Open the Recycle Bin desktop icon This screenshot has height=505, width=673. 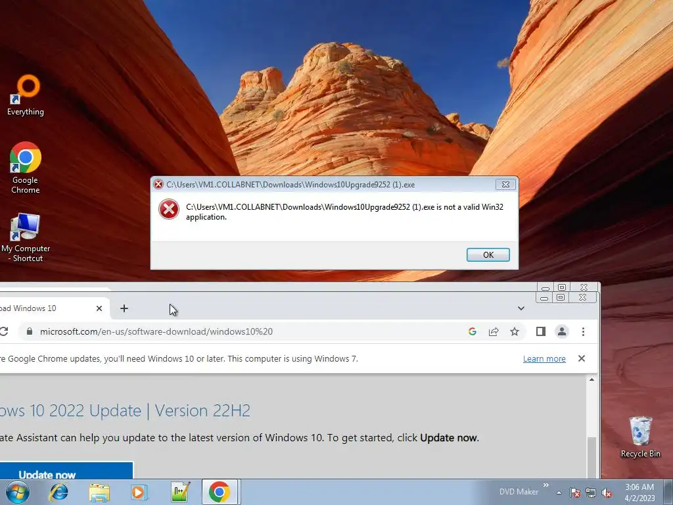pyautogui.click(x=640, y=437)
